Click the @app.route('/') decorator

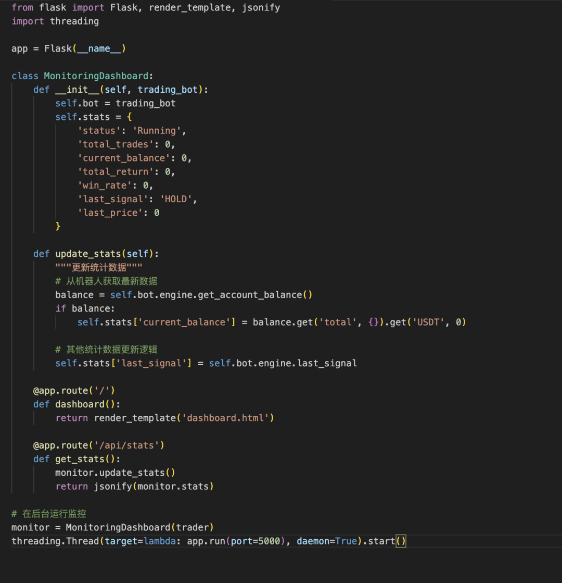[x=74, y=391]
